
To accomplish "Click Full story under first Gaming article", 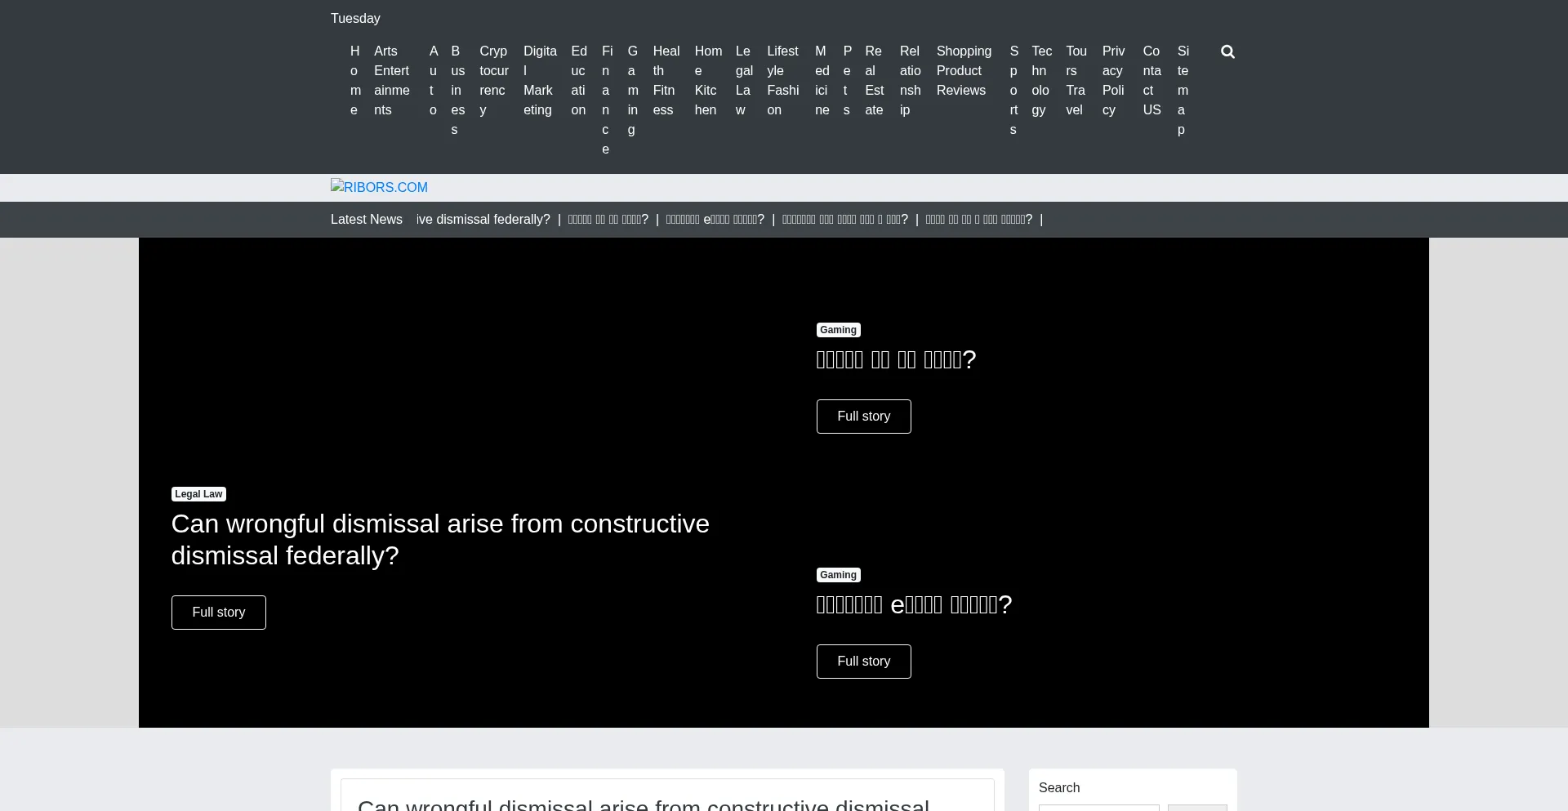I will coord(863,417).
